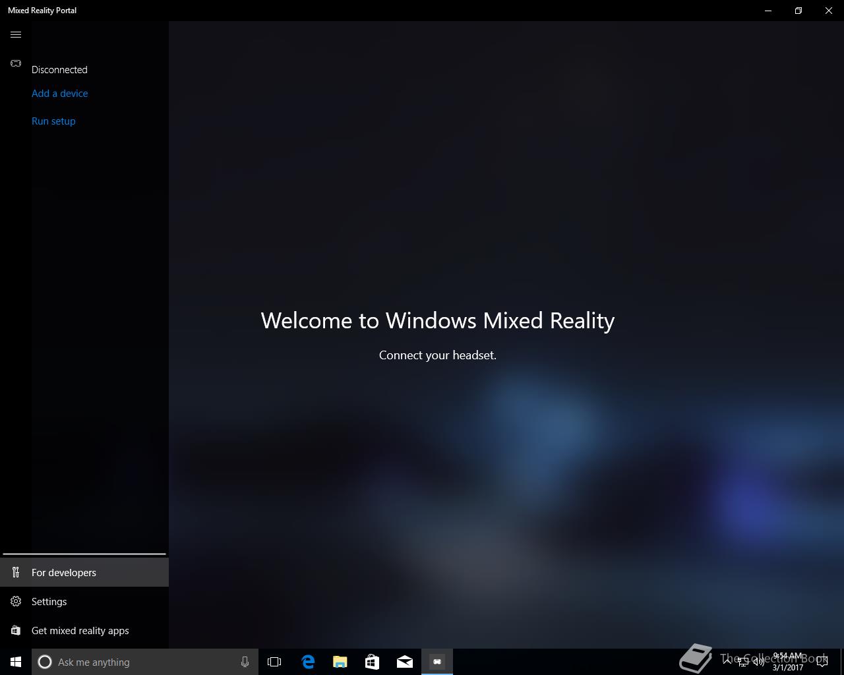Click the Run setup link
The image size is (844, 675).
[53, 121]
